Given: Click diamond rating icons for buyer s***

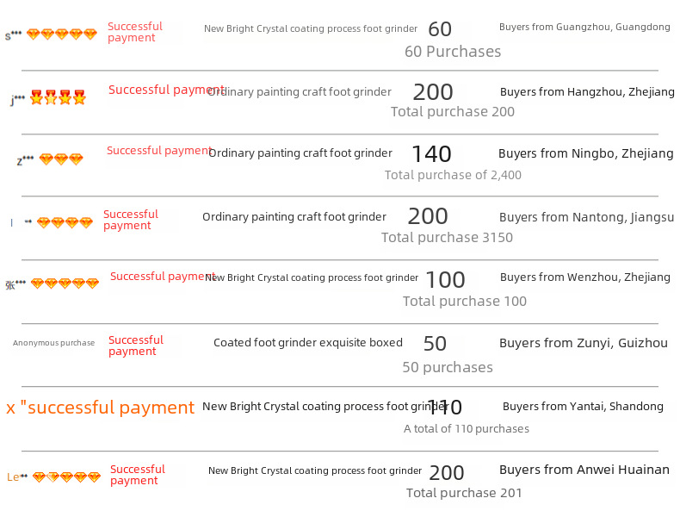Looking at the screenshot, I should (62, 34).
